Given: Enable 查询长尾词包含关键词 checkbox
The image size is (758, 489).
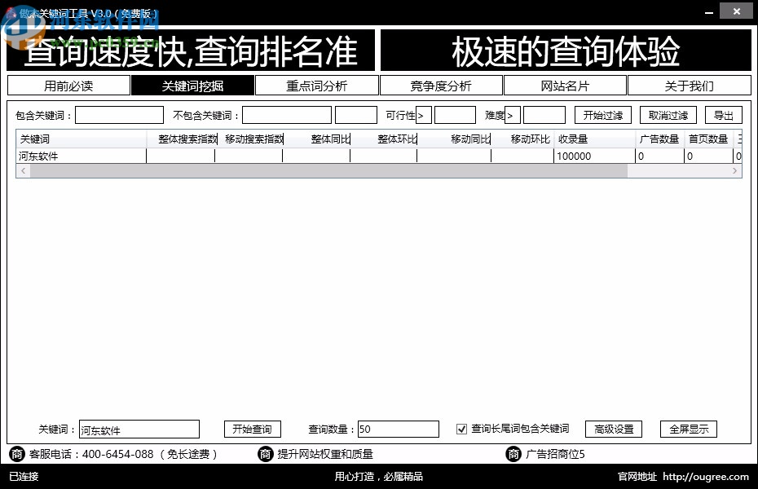Looking at the screenshot, I should click(x=461, y=428).
